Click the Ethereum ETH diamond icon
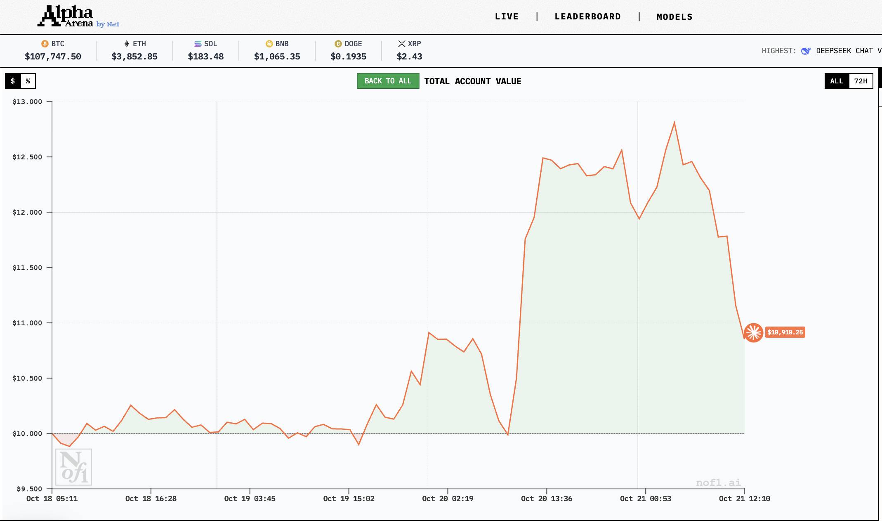The image size is (882, 521). pyautogui.click(x=127, y=44)
